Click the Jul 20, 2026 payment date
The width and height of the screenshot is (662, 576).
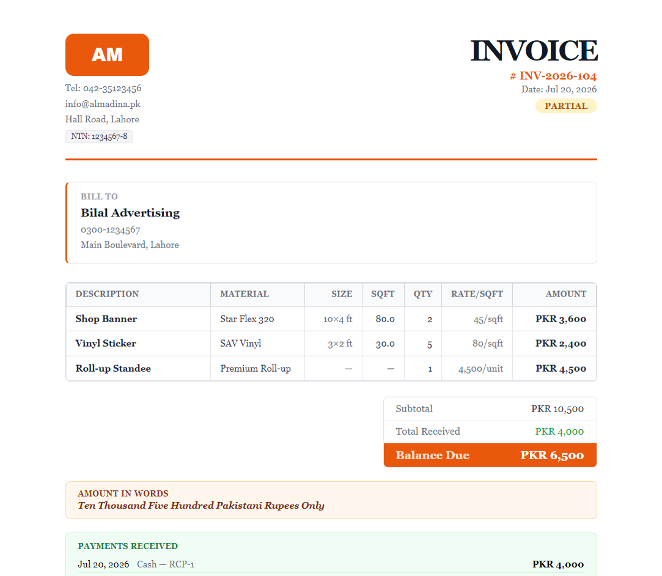(x=103, y=564)
